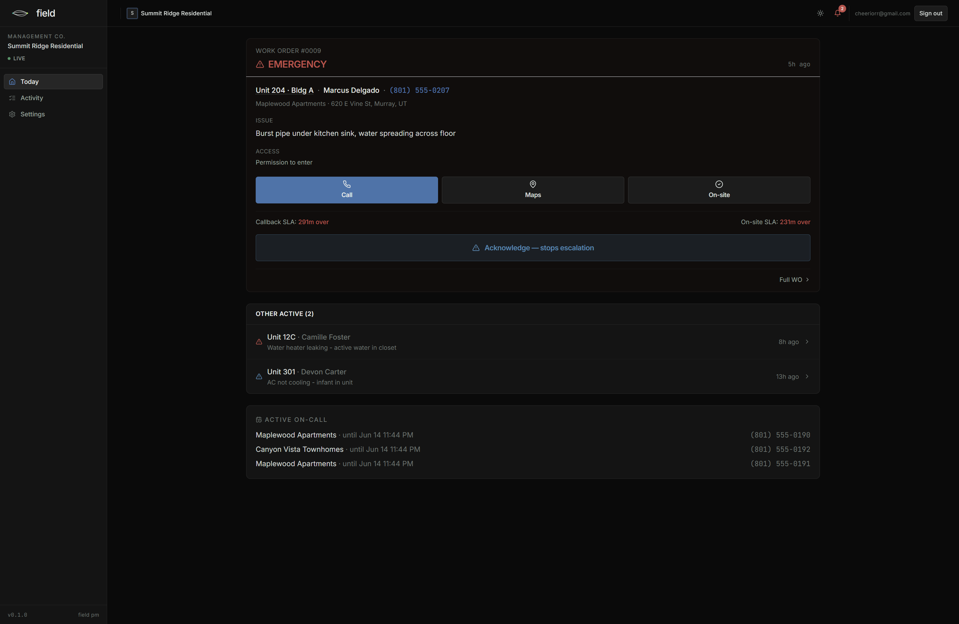Click the cheeriorr@gmail.com account email
This screenshot has width=959, height=624.
click(882, 13)
